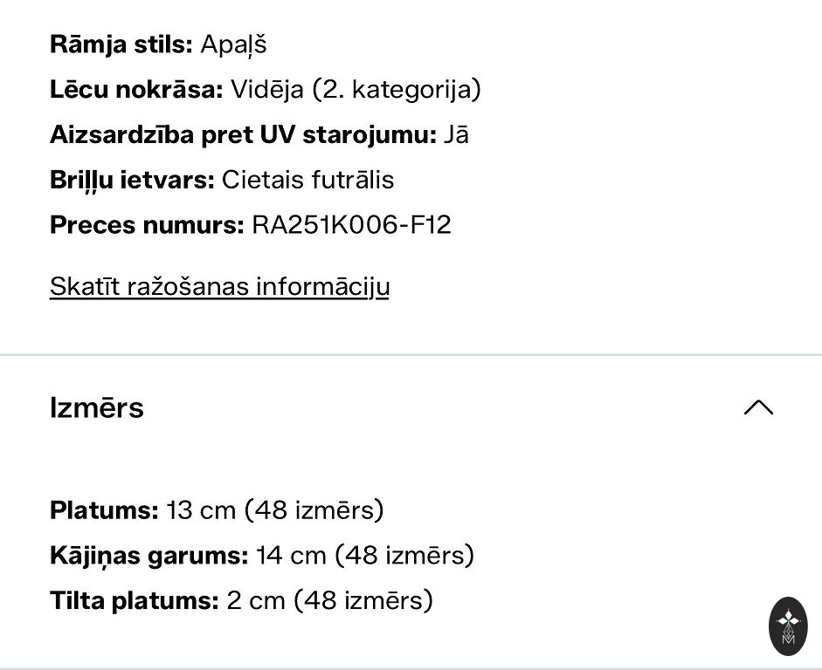Image resolution: width=822 pixels, height=670 pixels.
Task: Click the Preces numurs label
Action: coord(147,225)
